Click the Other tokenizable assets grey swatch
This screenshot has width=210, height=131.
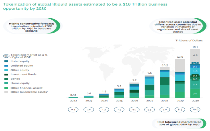tap(6, 92)
